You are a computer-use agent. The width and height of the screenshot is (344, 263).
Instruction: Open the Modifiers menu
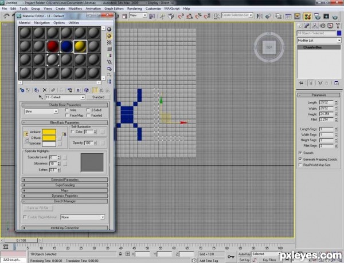(x=75, y=9)
